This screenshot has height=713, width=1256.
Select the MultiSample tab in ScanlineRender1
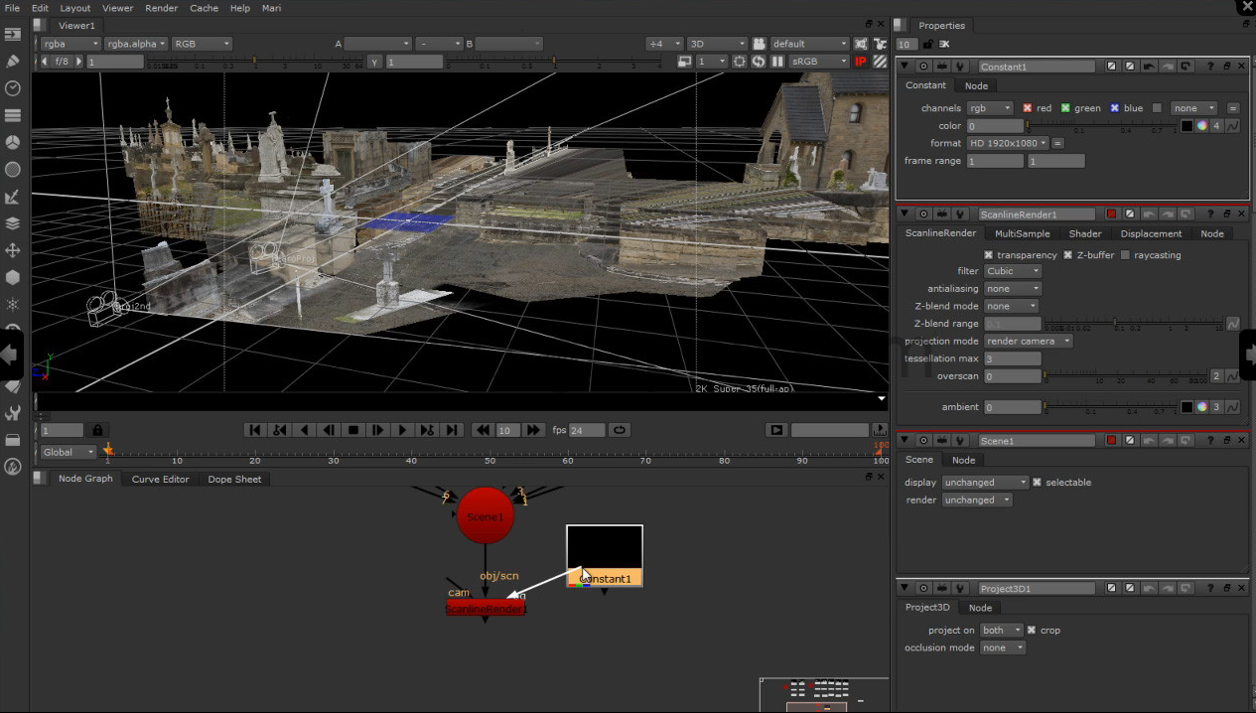coord(1022,233)
